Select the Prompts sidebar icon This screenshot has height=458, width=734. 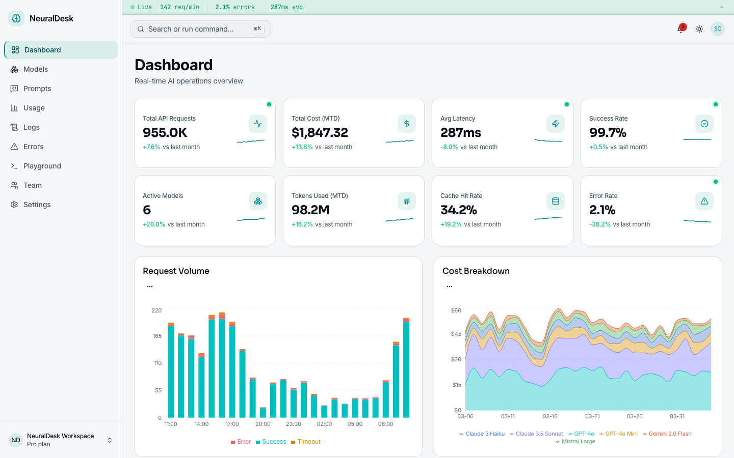point(15,89)
